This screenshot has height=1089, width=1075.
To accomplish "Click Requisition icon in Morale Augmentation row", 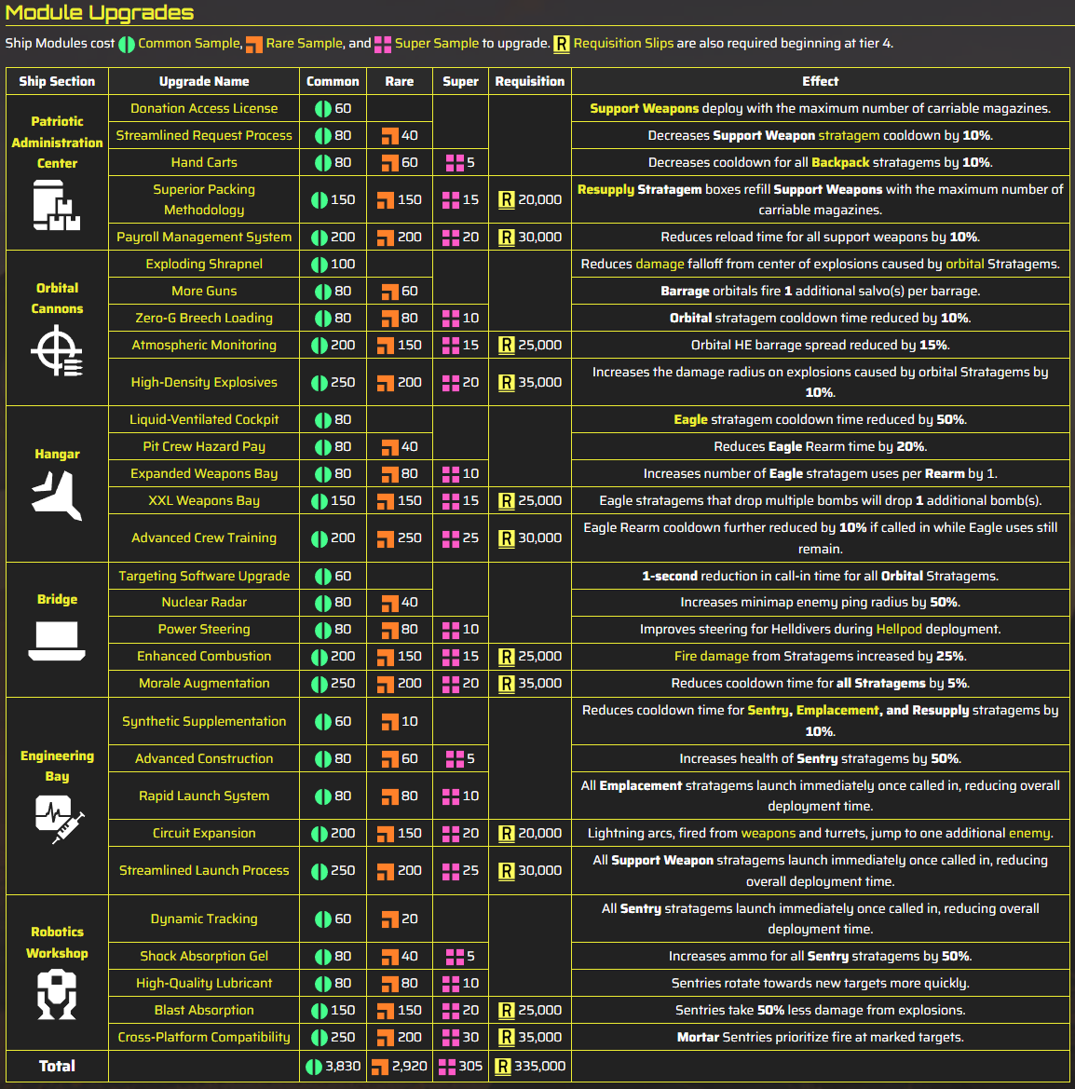I will tap(507, 684).
